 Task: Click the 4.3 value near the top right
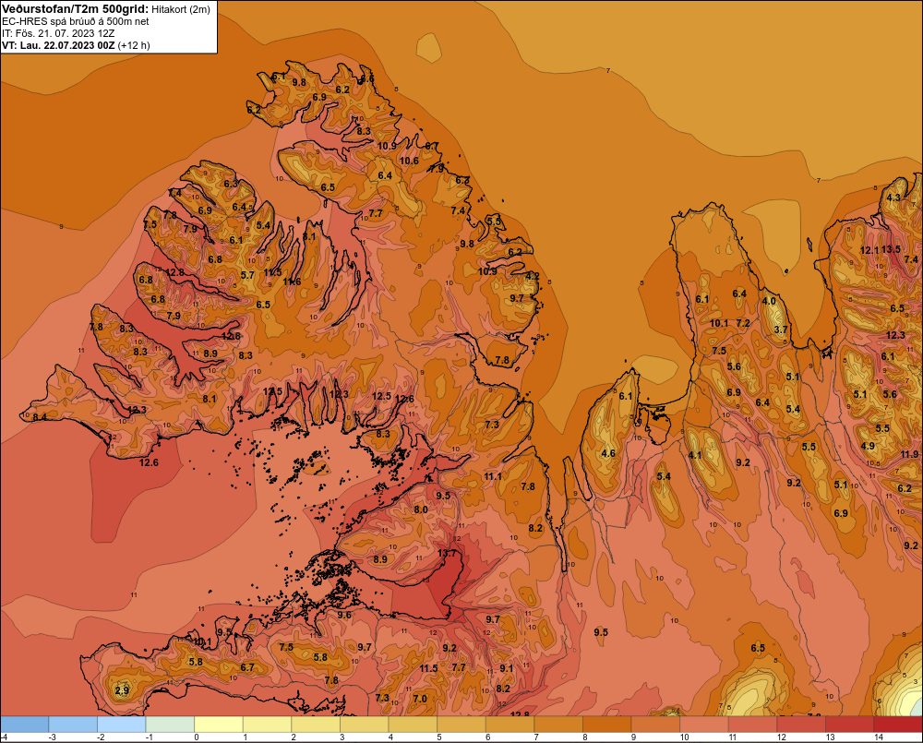[893, 198]
